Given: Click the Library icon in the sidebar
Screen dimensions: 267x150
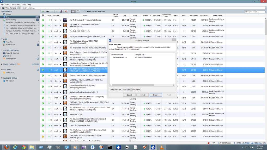Looking at the screenshot, I should 4,14.
